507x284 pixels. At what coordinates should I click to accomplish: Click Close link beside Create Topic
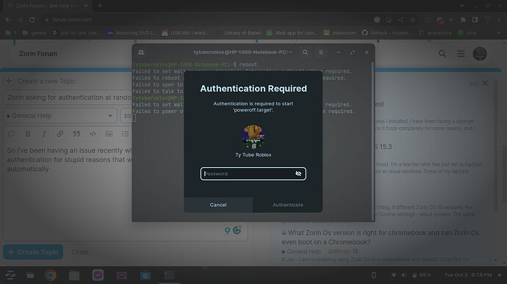[x=80, y=252]
